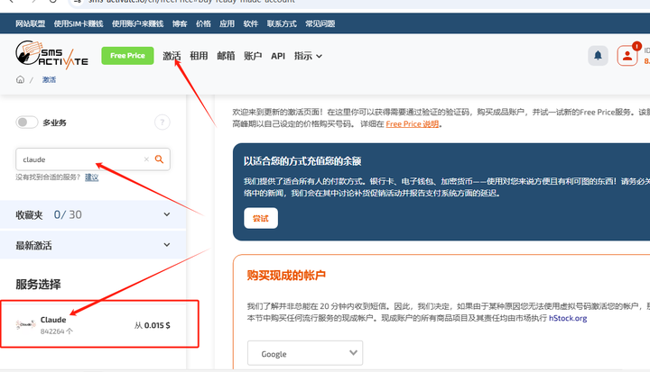Click the SMS Activate logo
This screenshot has width=650, height=372.
(51, 54)
